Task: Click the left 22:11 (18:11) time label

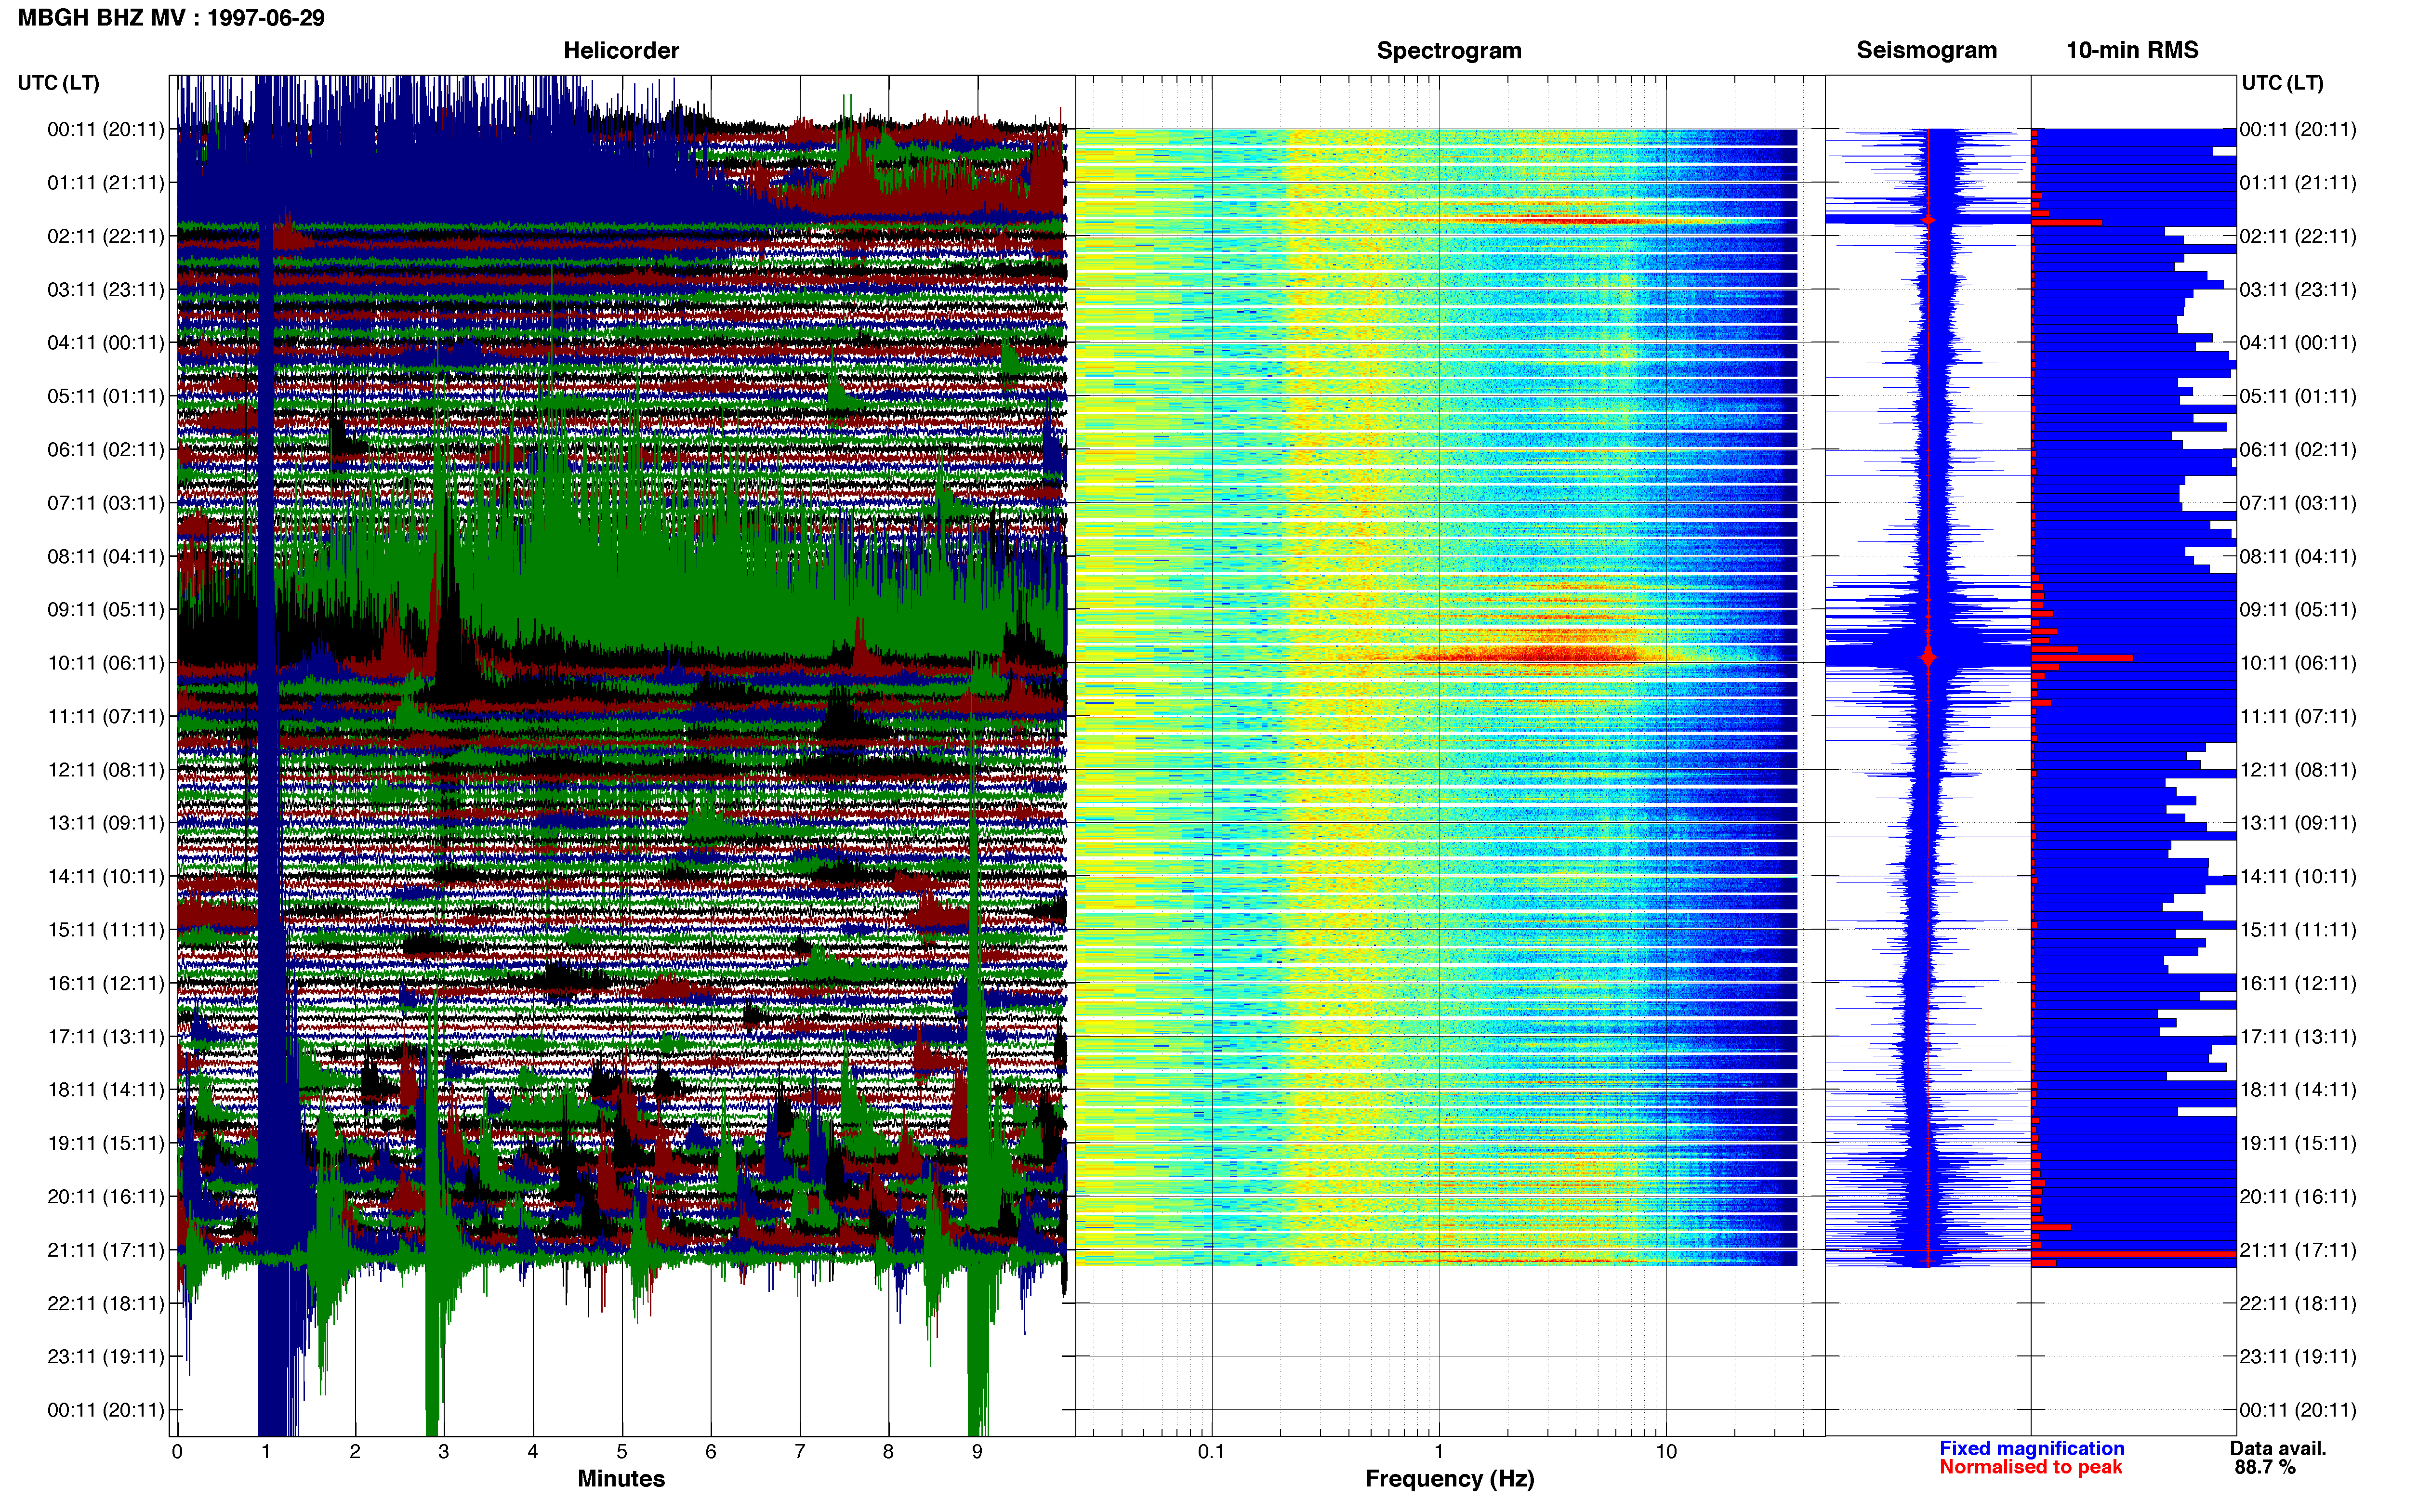Action: point(106,1304)
